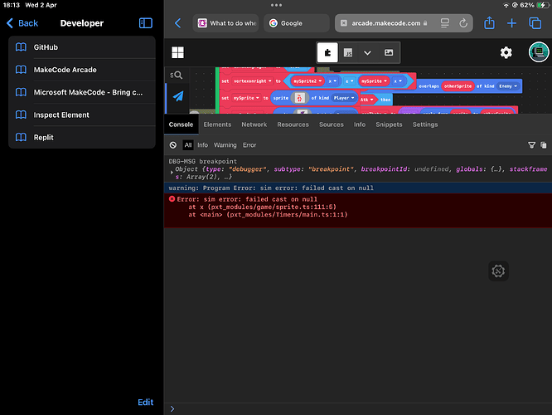Open the Enemy kind dropdown
Viewport: 552px width, 415px height.
pyautogui.click(x=508, y=86)
